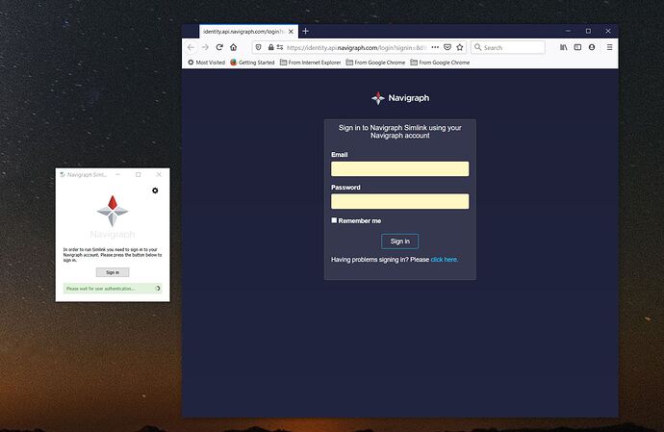Close the identity.api.navigraph.com tab
Image resolution: width=664 pixels, height=432 pixels.
(291, 32)
